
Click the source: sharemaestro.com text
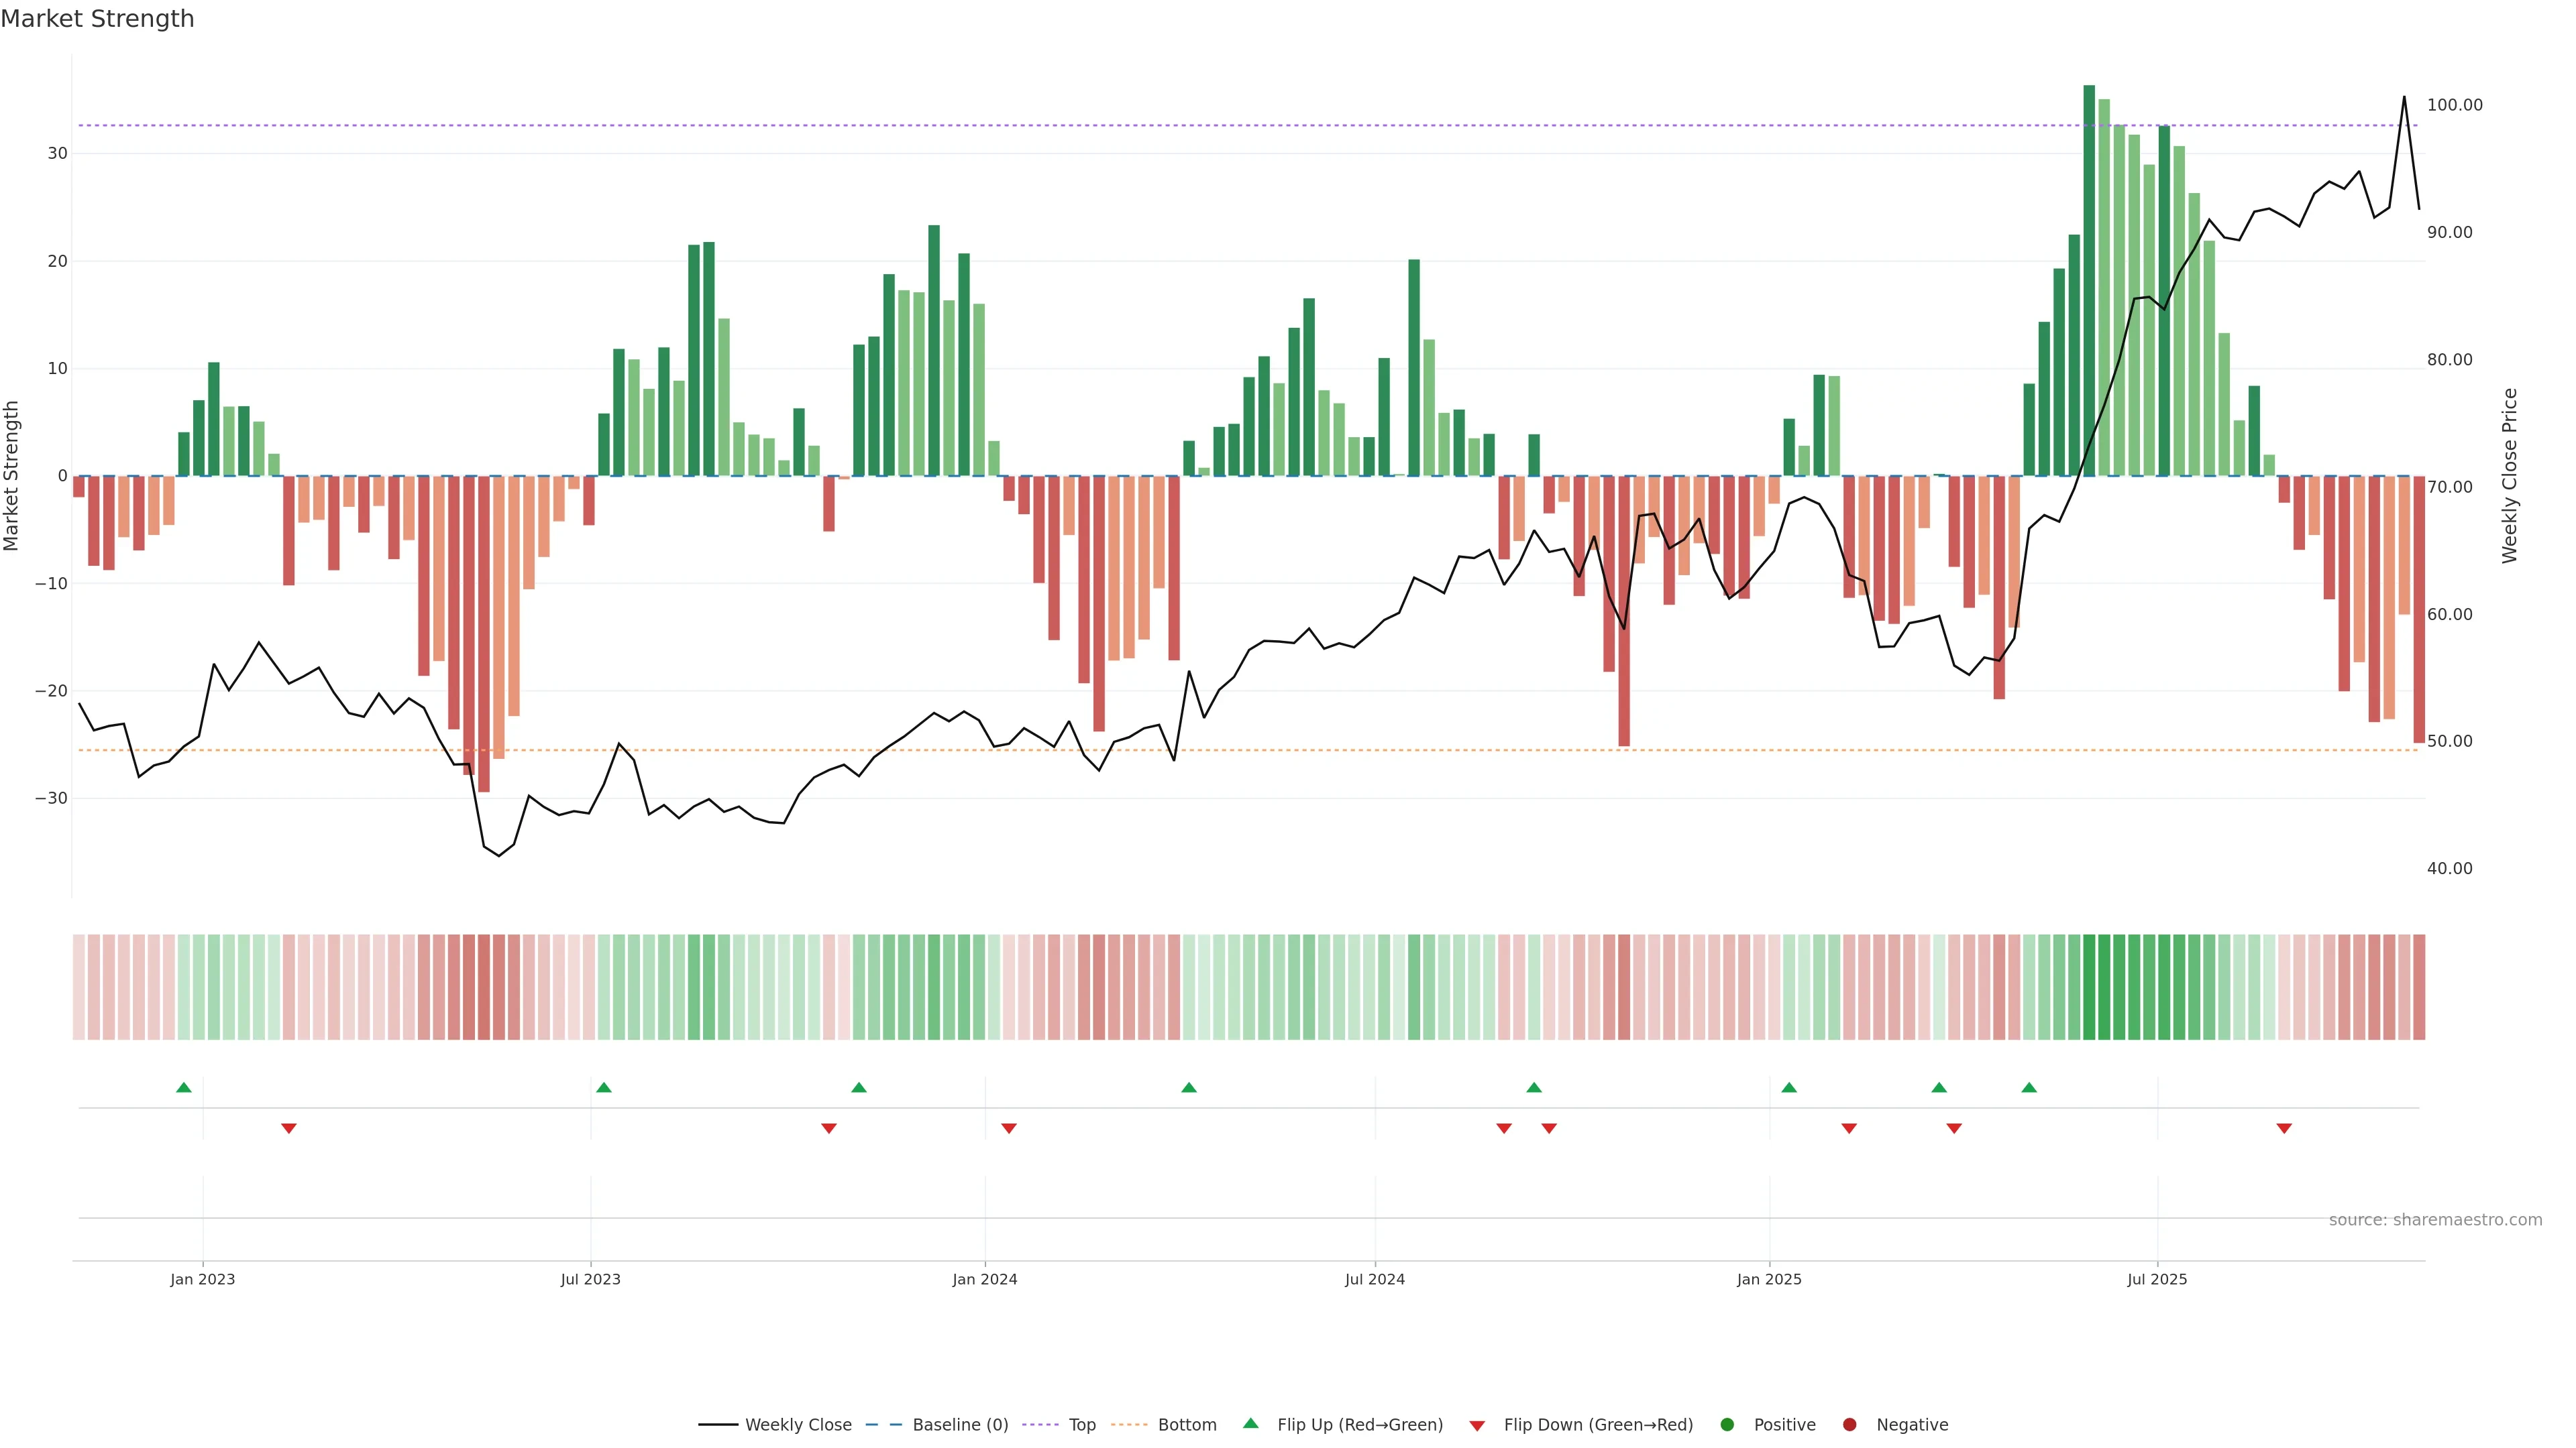pos(2435,1219)
